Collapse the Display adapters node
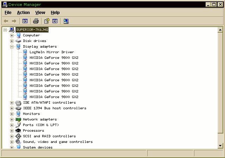225x158 pixels. click(x=12, y=47)
